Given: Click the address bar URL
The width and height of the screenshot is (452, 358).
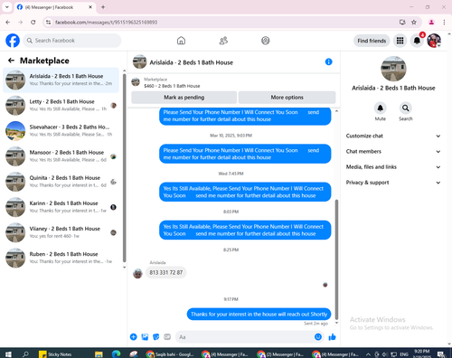Looking at the screenshot, I should coord(106,23).
